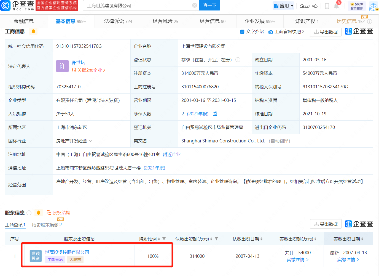Click the bell icon next to 工商信息
The height and width of the screenshot is (276, 379).
point(33,31)
